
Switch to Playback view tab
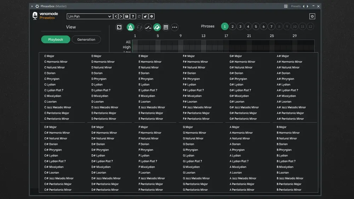coord(56,40)
